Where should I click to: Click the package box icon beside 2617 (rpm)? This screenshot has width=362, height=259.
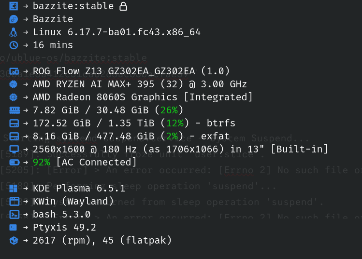[13, 240]
